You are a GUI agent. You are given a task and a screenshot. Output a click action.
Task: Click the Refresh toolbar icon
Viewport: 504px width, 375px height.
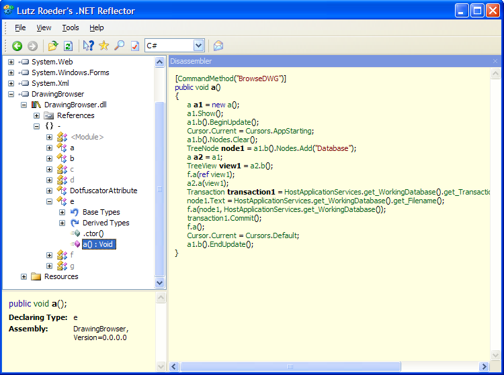pos(68,46)
